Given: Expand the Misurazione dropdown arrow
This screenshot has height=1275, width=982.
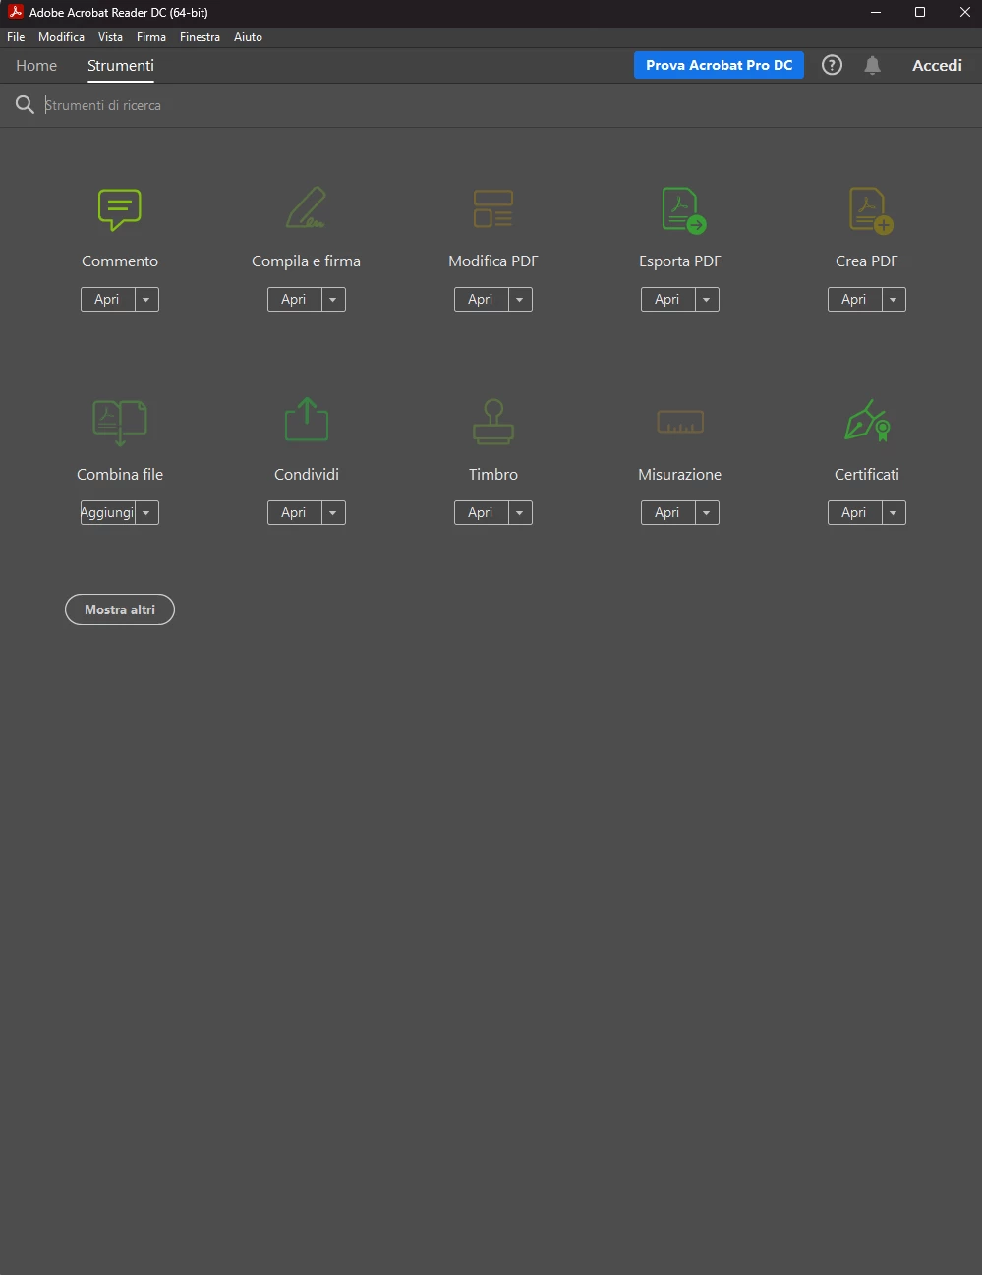Looking at the screenshot, I should tap(706, 512).
